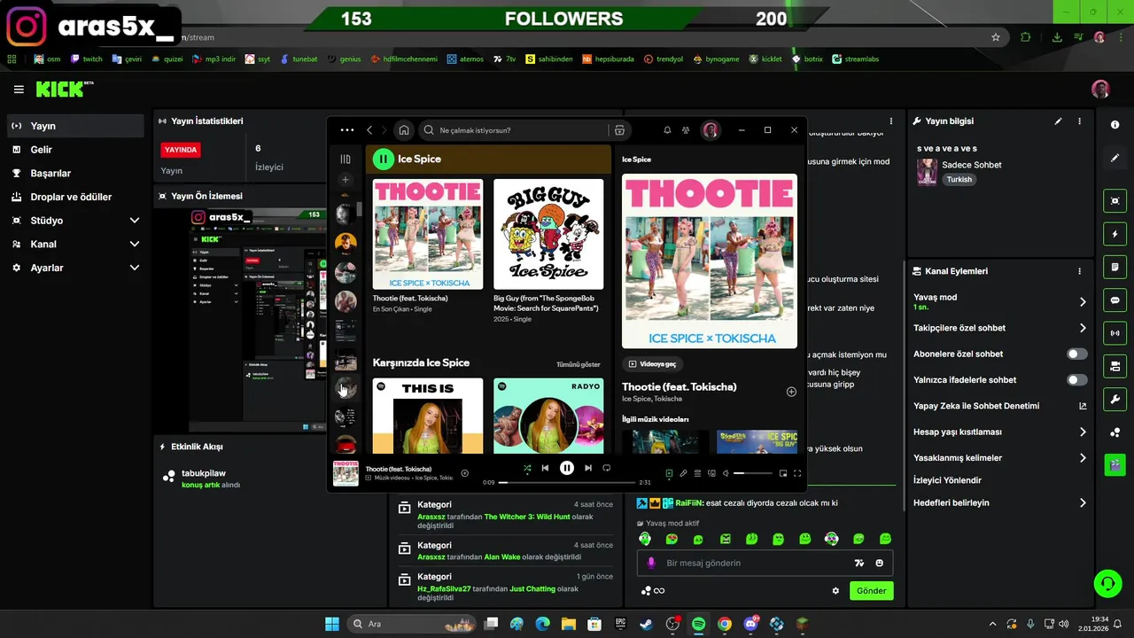Select Başarılar in the Kick sidebar
Image resolution: width=1134 pixels, height=638 pixels.
(x=74, y=174)
